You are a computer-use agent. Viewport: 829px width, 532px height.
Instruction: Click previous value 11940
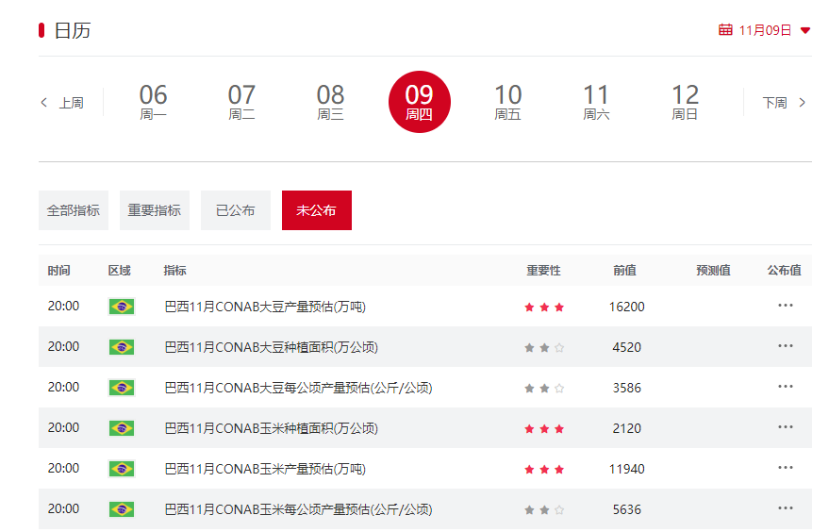tap(626, 469)
